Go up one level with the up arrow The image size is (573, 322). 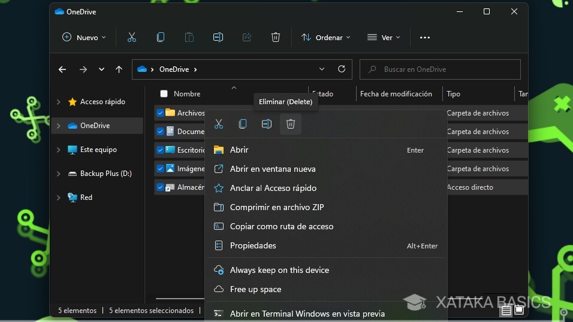tap(119, 69)
